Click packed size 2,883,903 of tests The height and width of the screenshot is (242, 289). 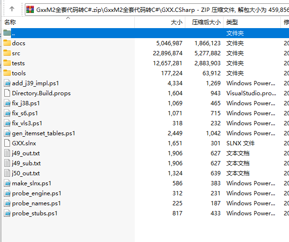207,63
